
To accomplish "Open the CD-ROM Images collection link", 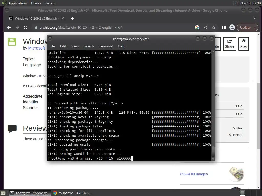I will pyautogui.click(x=194, y=174).
